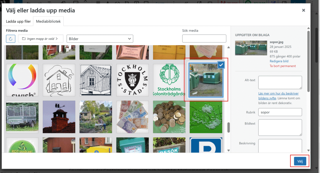Viewport: 320px width, 173px height.
Task: Open the Bilder media type dropdown
Action: pos(100,38)
